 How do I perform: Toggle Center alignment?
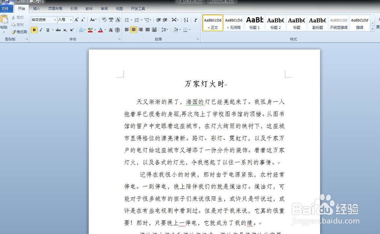coord(133,30)
